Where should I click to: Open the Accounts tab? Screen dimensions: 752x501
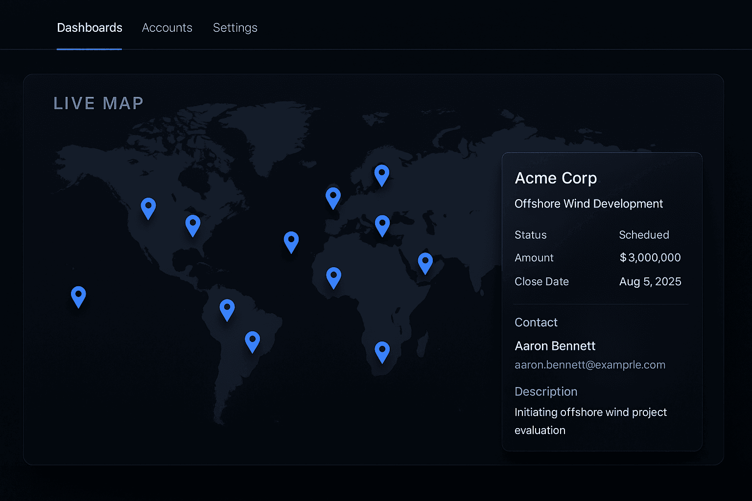[167, 28]
